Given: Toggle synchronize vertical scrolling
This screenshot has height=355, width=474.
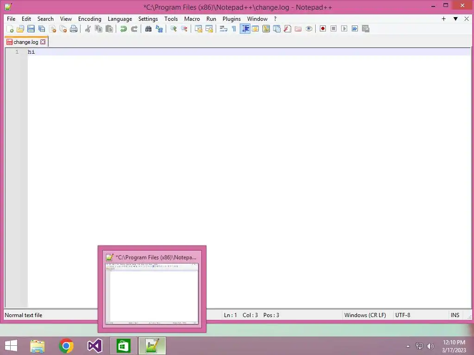Looking at the screenshot, I should point(198,29).
